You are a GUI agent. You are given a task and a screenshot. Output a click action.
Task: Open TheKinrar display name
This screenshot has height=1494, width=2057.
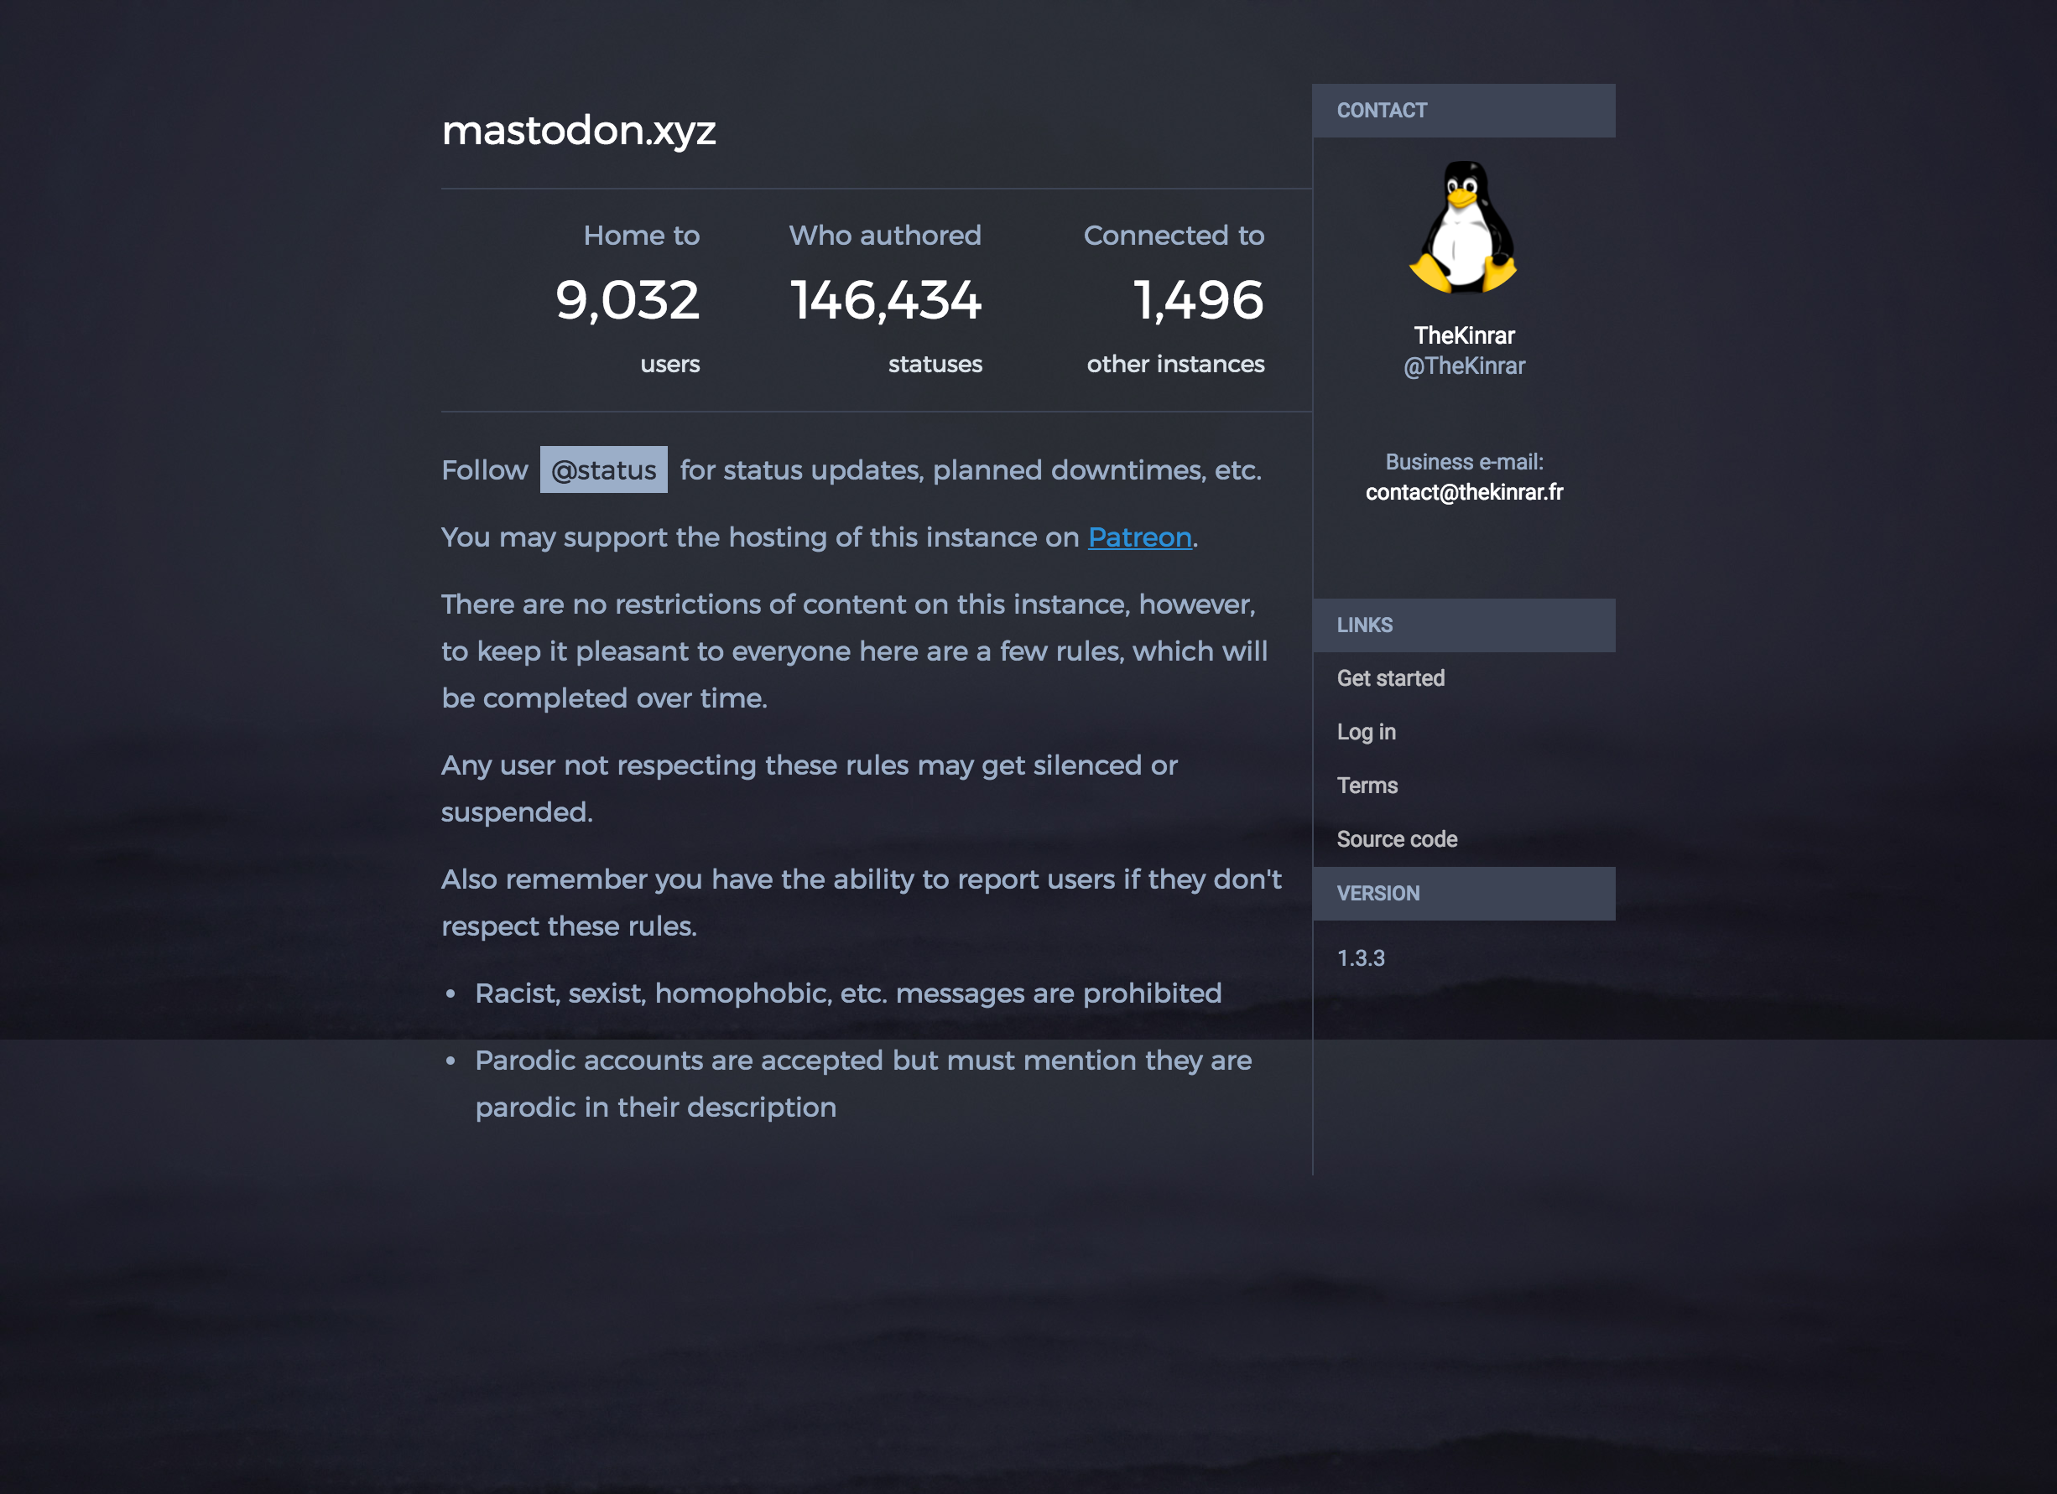click(x=1464, y=335)
